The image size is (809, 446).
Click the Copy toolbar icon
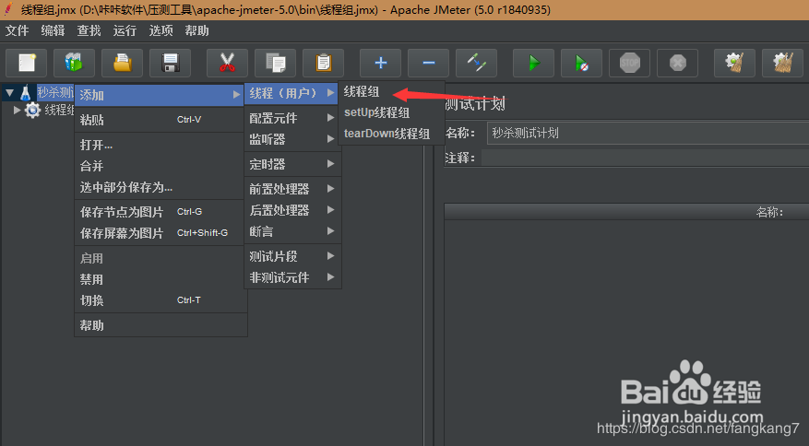pos(275,63)
